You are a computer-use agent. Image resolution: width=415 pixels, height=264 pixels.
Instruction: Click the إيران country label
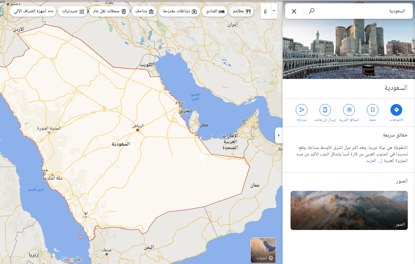pyautogui.click(x=233, y=25)
